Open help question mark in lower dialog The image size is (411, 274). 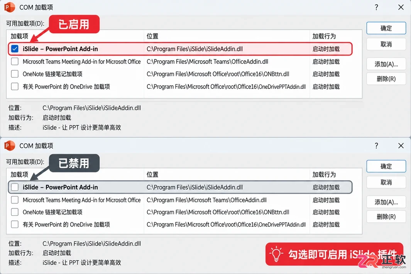376,145
